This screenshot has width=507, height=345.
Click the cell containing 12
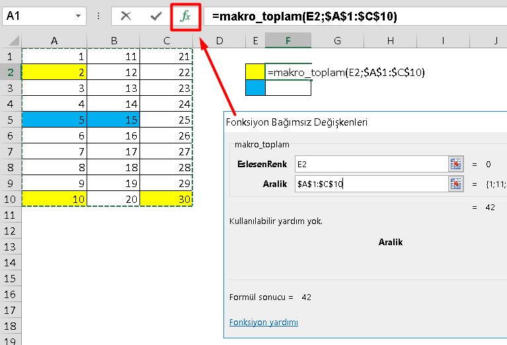click(114, 72)
